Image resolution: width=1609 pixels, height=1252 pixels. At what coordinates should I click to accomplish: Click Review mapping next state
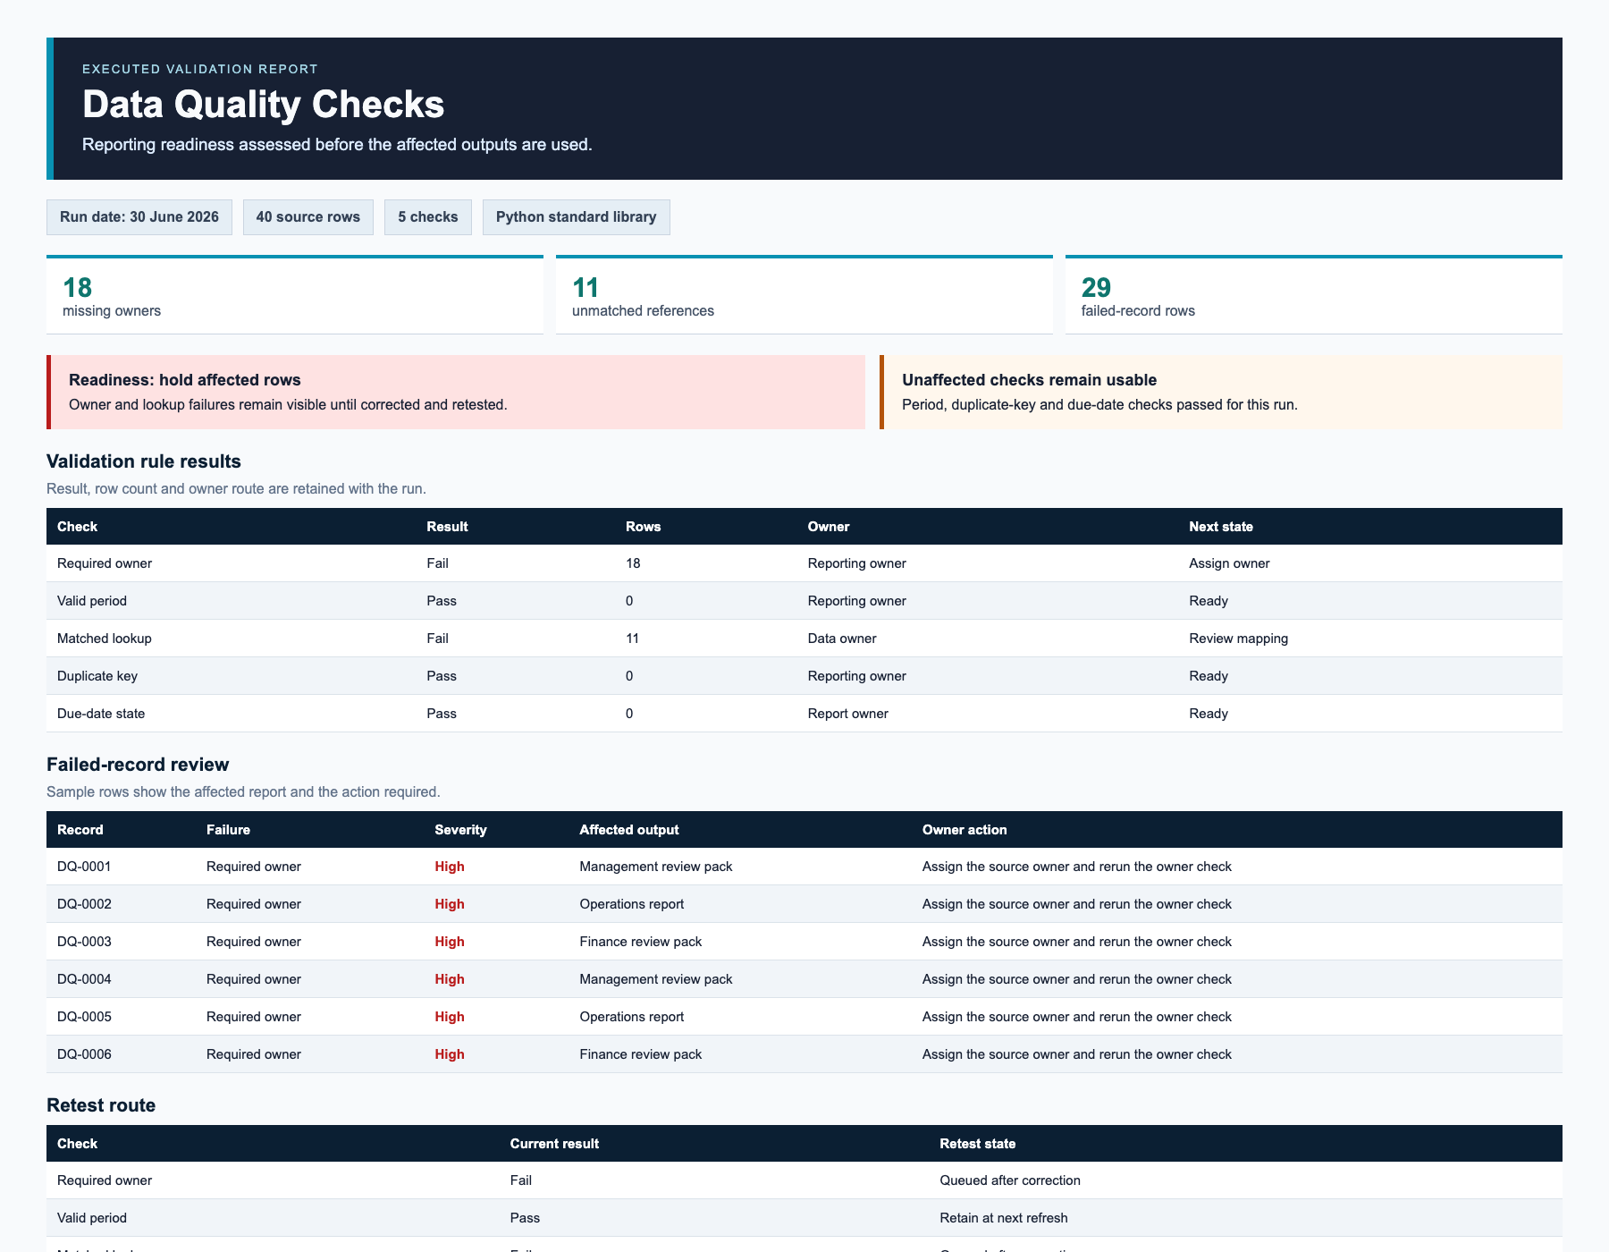1238,639
